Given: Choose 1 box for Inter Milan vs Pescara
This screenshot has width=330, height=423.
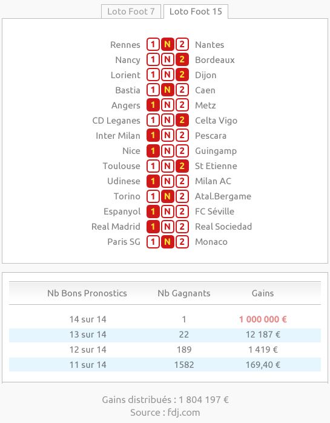Looking at the screenshot, I should pyautogui.click(x=153, y=135).
